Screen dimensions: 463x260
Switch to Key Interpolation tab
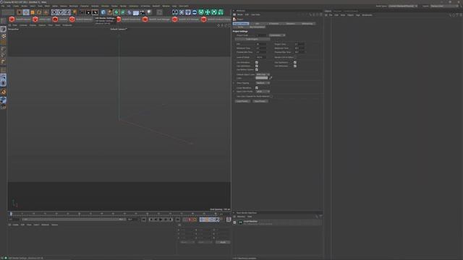coord(258,27)
